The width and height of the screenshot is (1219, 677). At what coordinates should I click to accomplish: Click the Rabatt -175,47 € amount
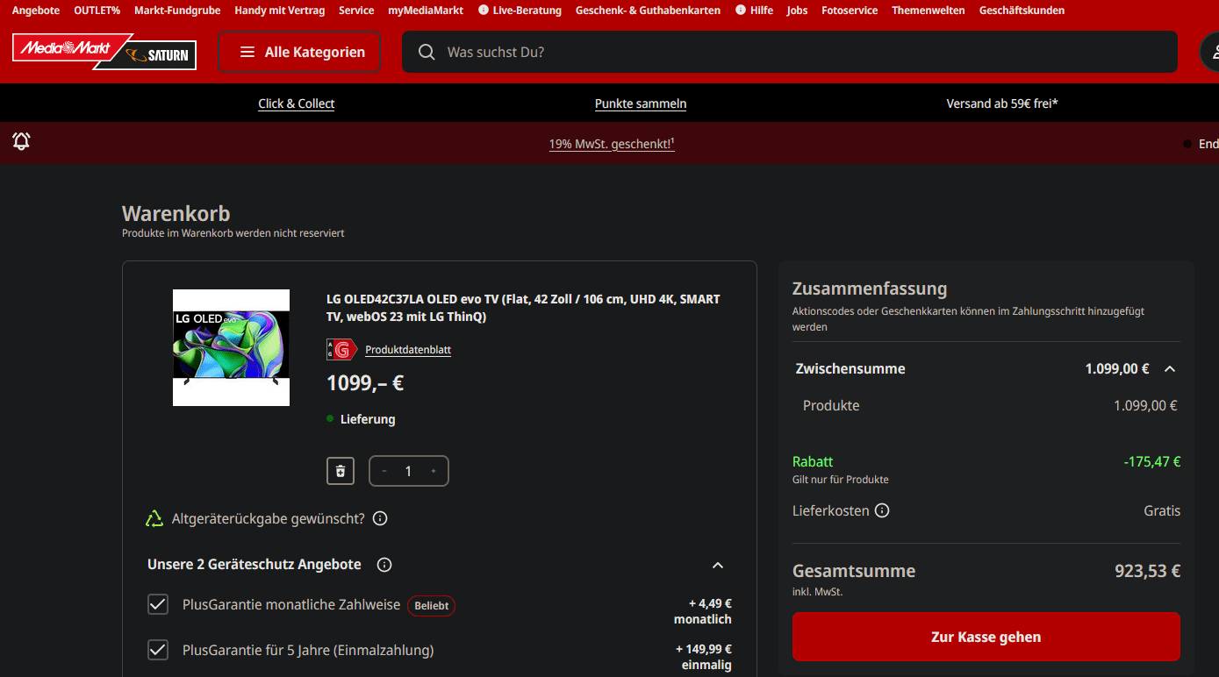(x=1152, y=461)
